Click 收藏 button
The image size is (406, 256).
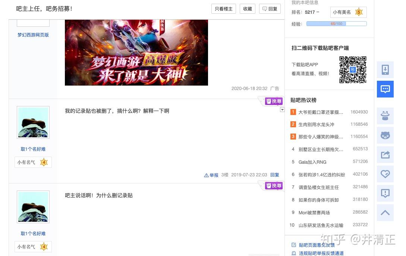point(247,9)
